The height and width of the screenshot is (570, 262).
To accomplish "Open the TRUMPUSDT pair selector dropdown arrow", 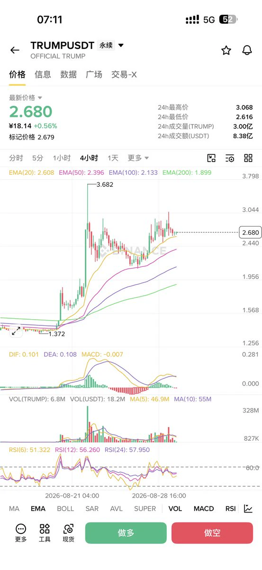I will [x=121, y=46].
